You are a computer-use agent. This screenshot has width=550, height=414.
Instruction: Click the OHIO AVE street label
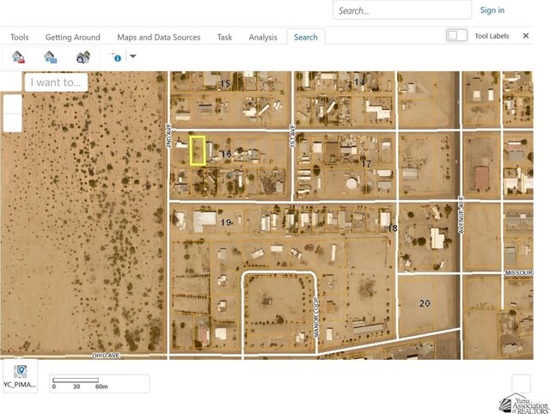pyautogui.click(x=106, y=356)
